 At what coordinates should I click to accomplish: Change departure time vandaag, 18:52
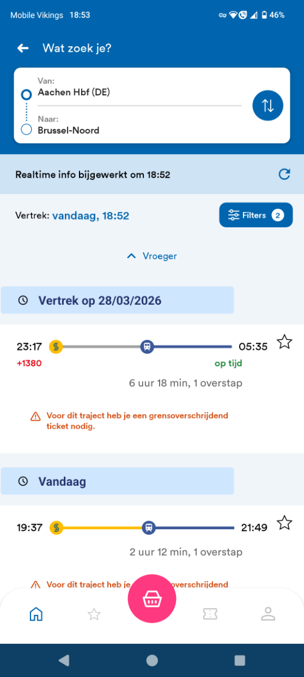(x=90, y=216)
